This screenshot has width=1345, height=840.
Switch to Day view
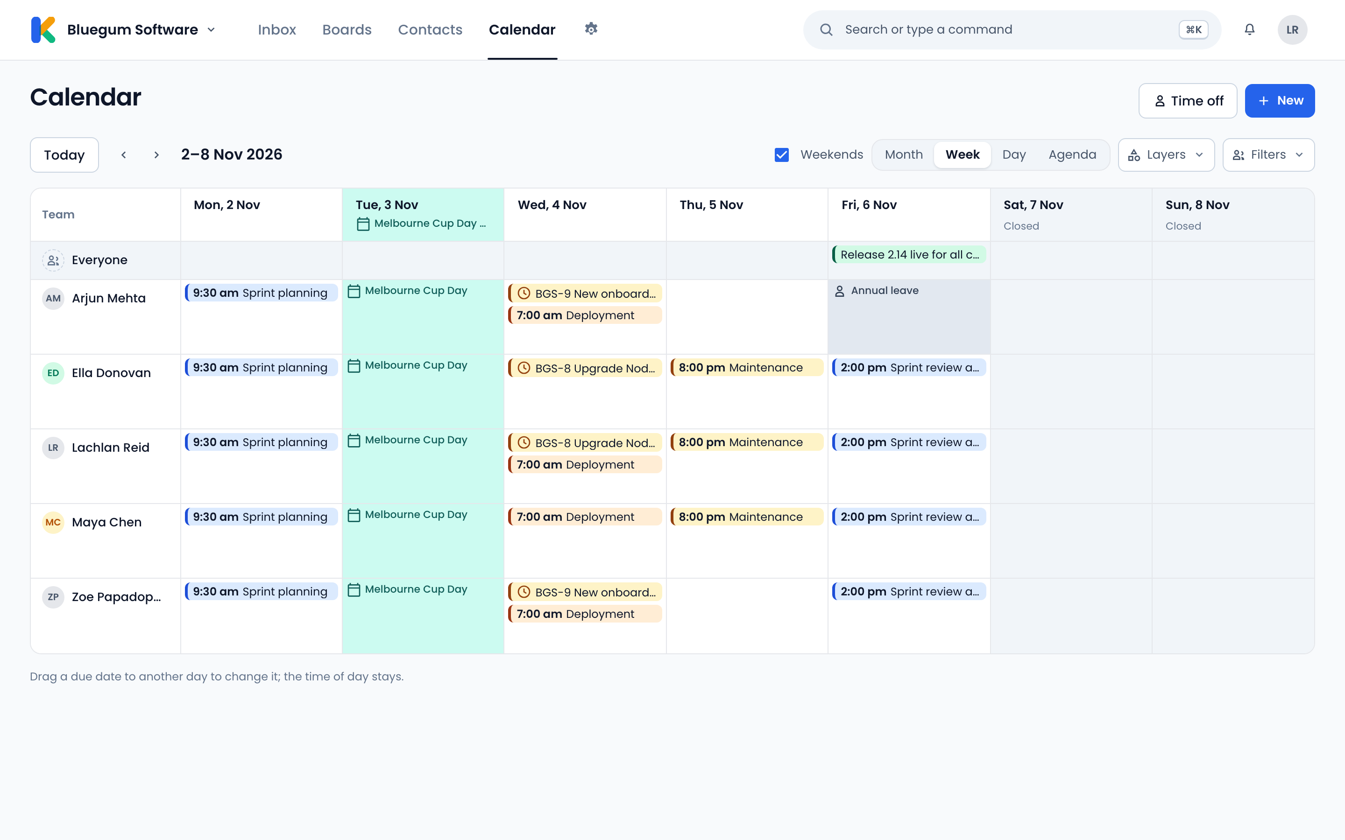coord(1014,155)
